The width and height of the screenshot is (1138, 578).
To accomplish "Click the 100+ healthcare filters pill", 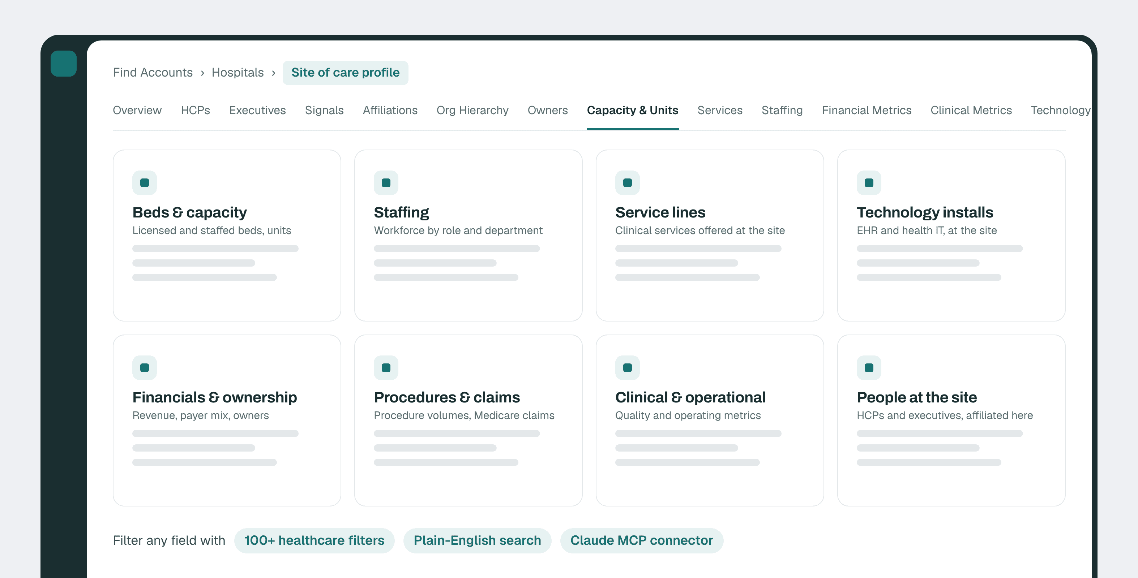I will (315, 540).
